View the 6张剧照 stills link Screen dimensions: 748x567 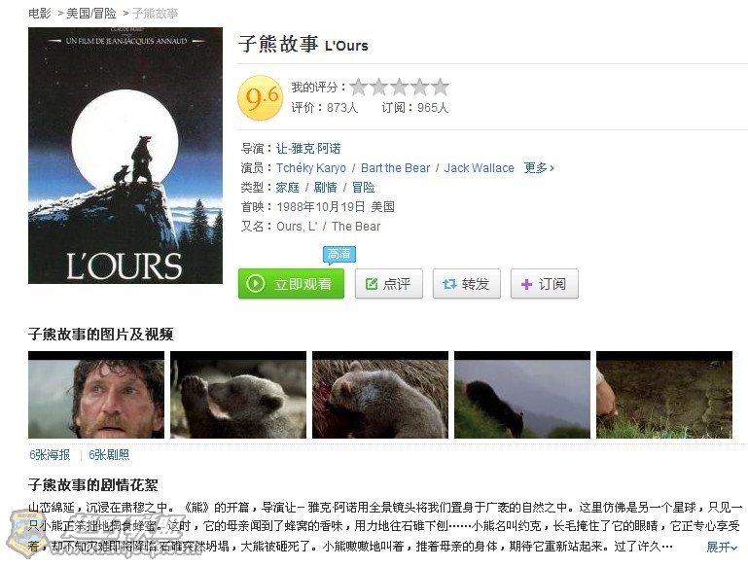pyautogui.click(x=109, y=455)
